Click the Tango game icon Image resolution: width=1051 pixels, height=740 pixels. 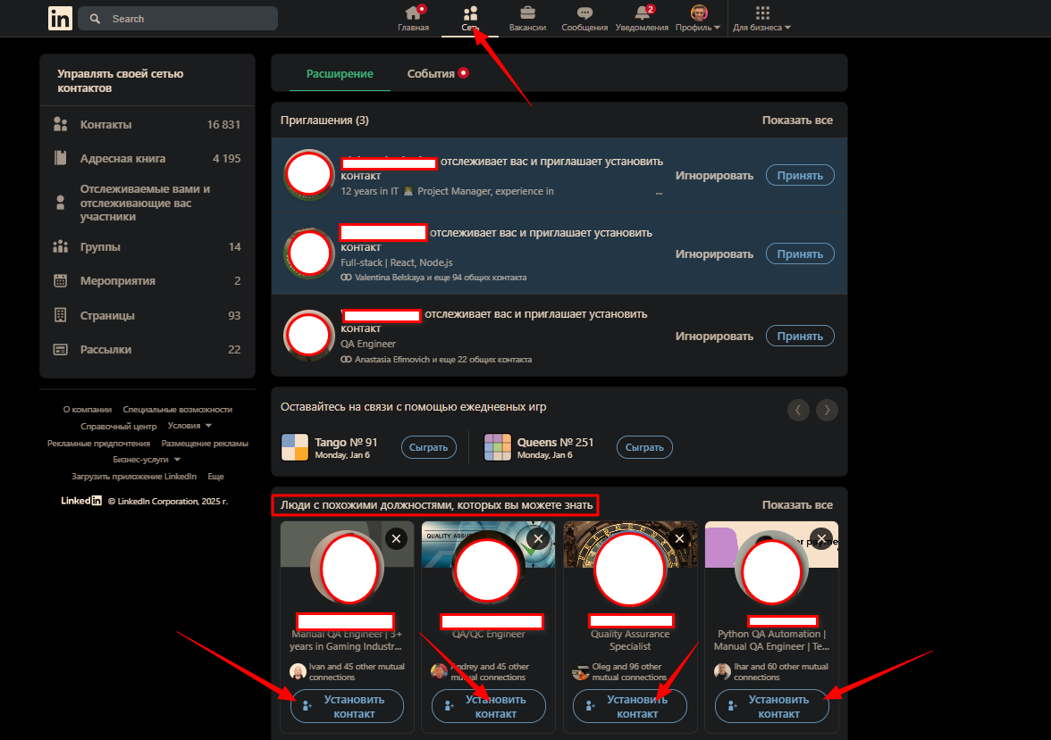(294, 447)
